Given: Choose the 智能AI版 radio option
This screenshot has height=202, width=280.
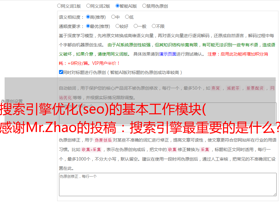Looking at the screenshot, I should coord(117,6).
